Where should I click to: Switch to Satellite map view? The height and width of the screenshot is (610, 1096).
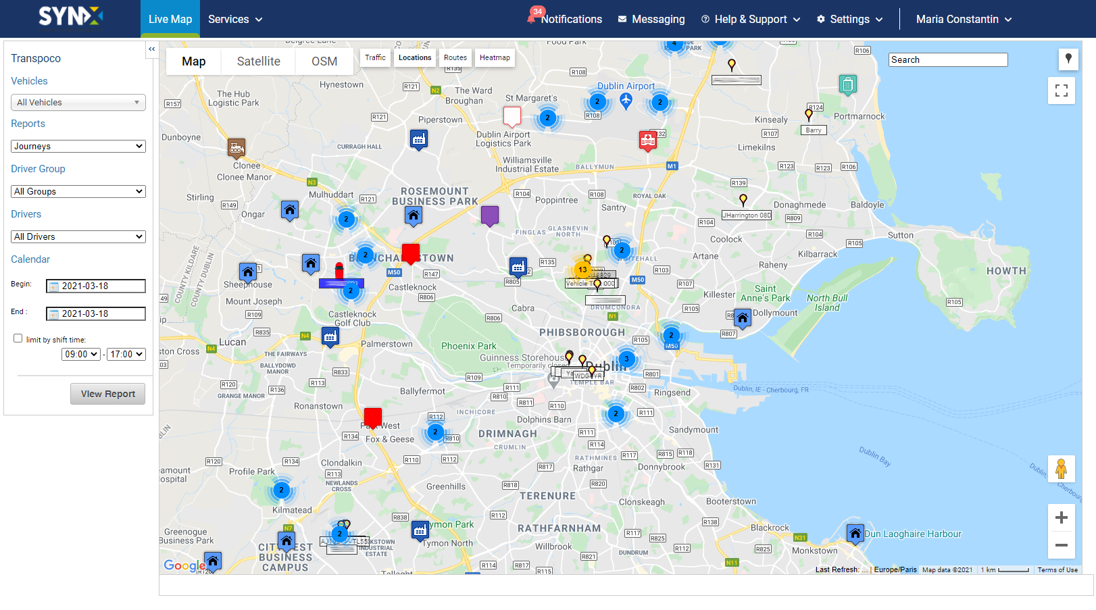tap(257, 61)
